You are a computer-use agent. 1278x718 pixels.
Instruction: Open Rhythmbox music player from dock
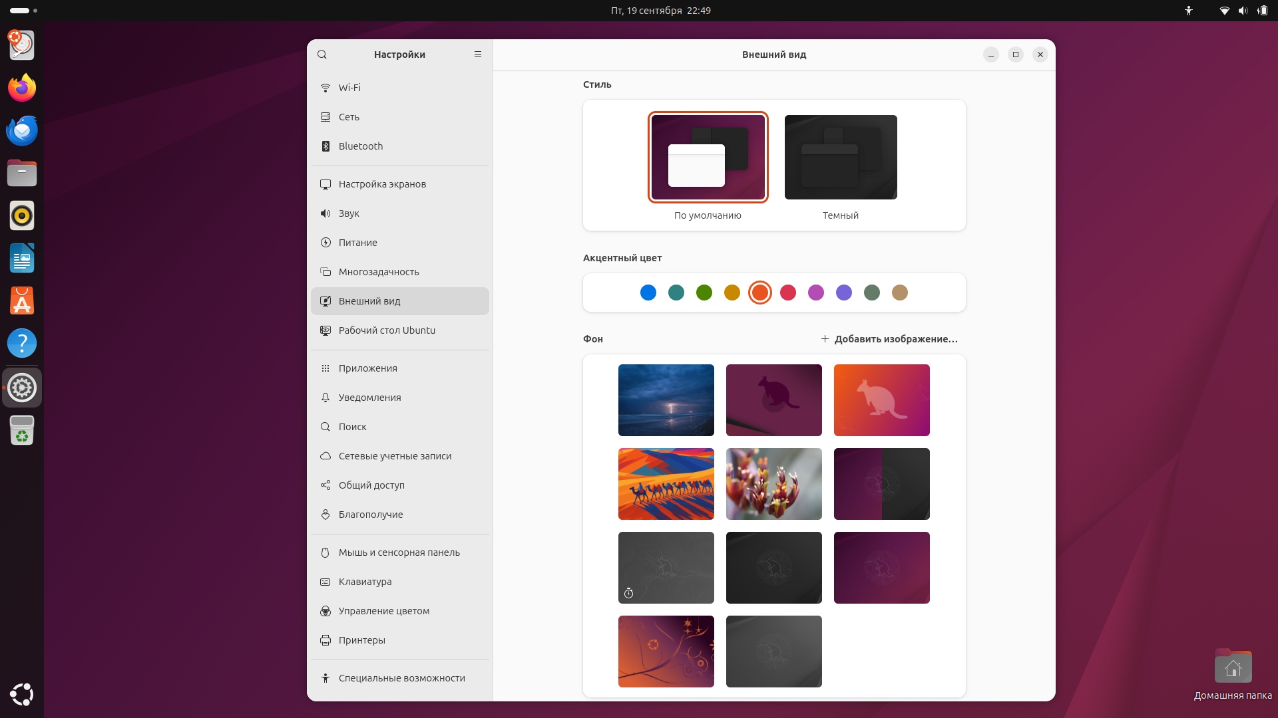22,215
